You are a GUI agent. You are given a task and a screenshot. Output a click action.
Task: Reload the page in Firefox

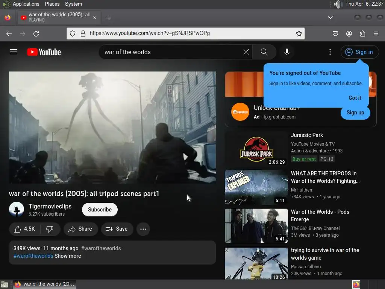coord(36,33)
